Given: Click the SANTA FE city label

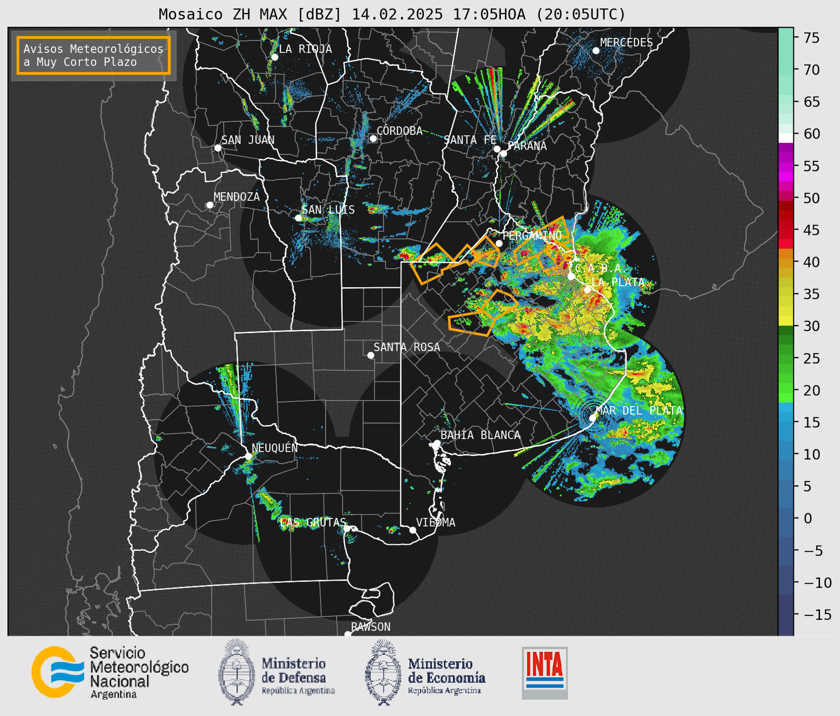Looking at the screenshot, I should coord(470,140).
